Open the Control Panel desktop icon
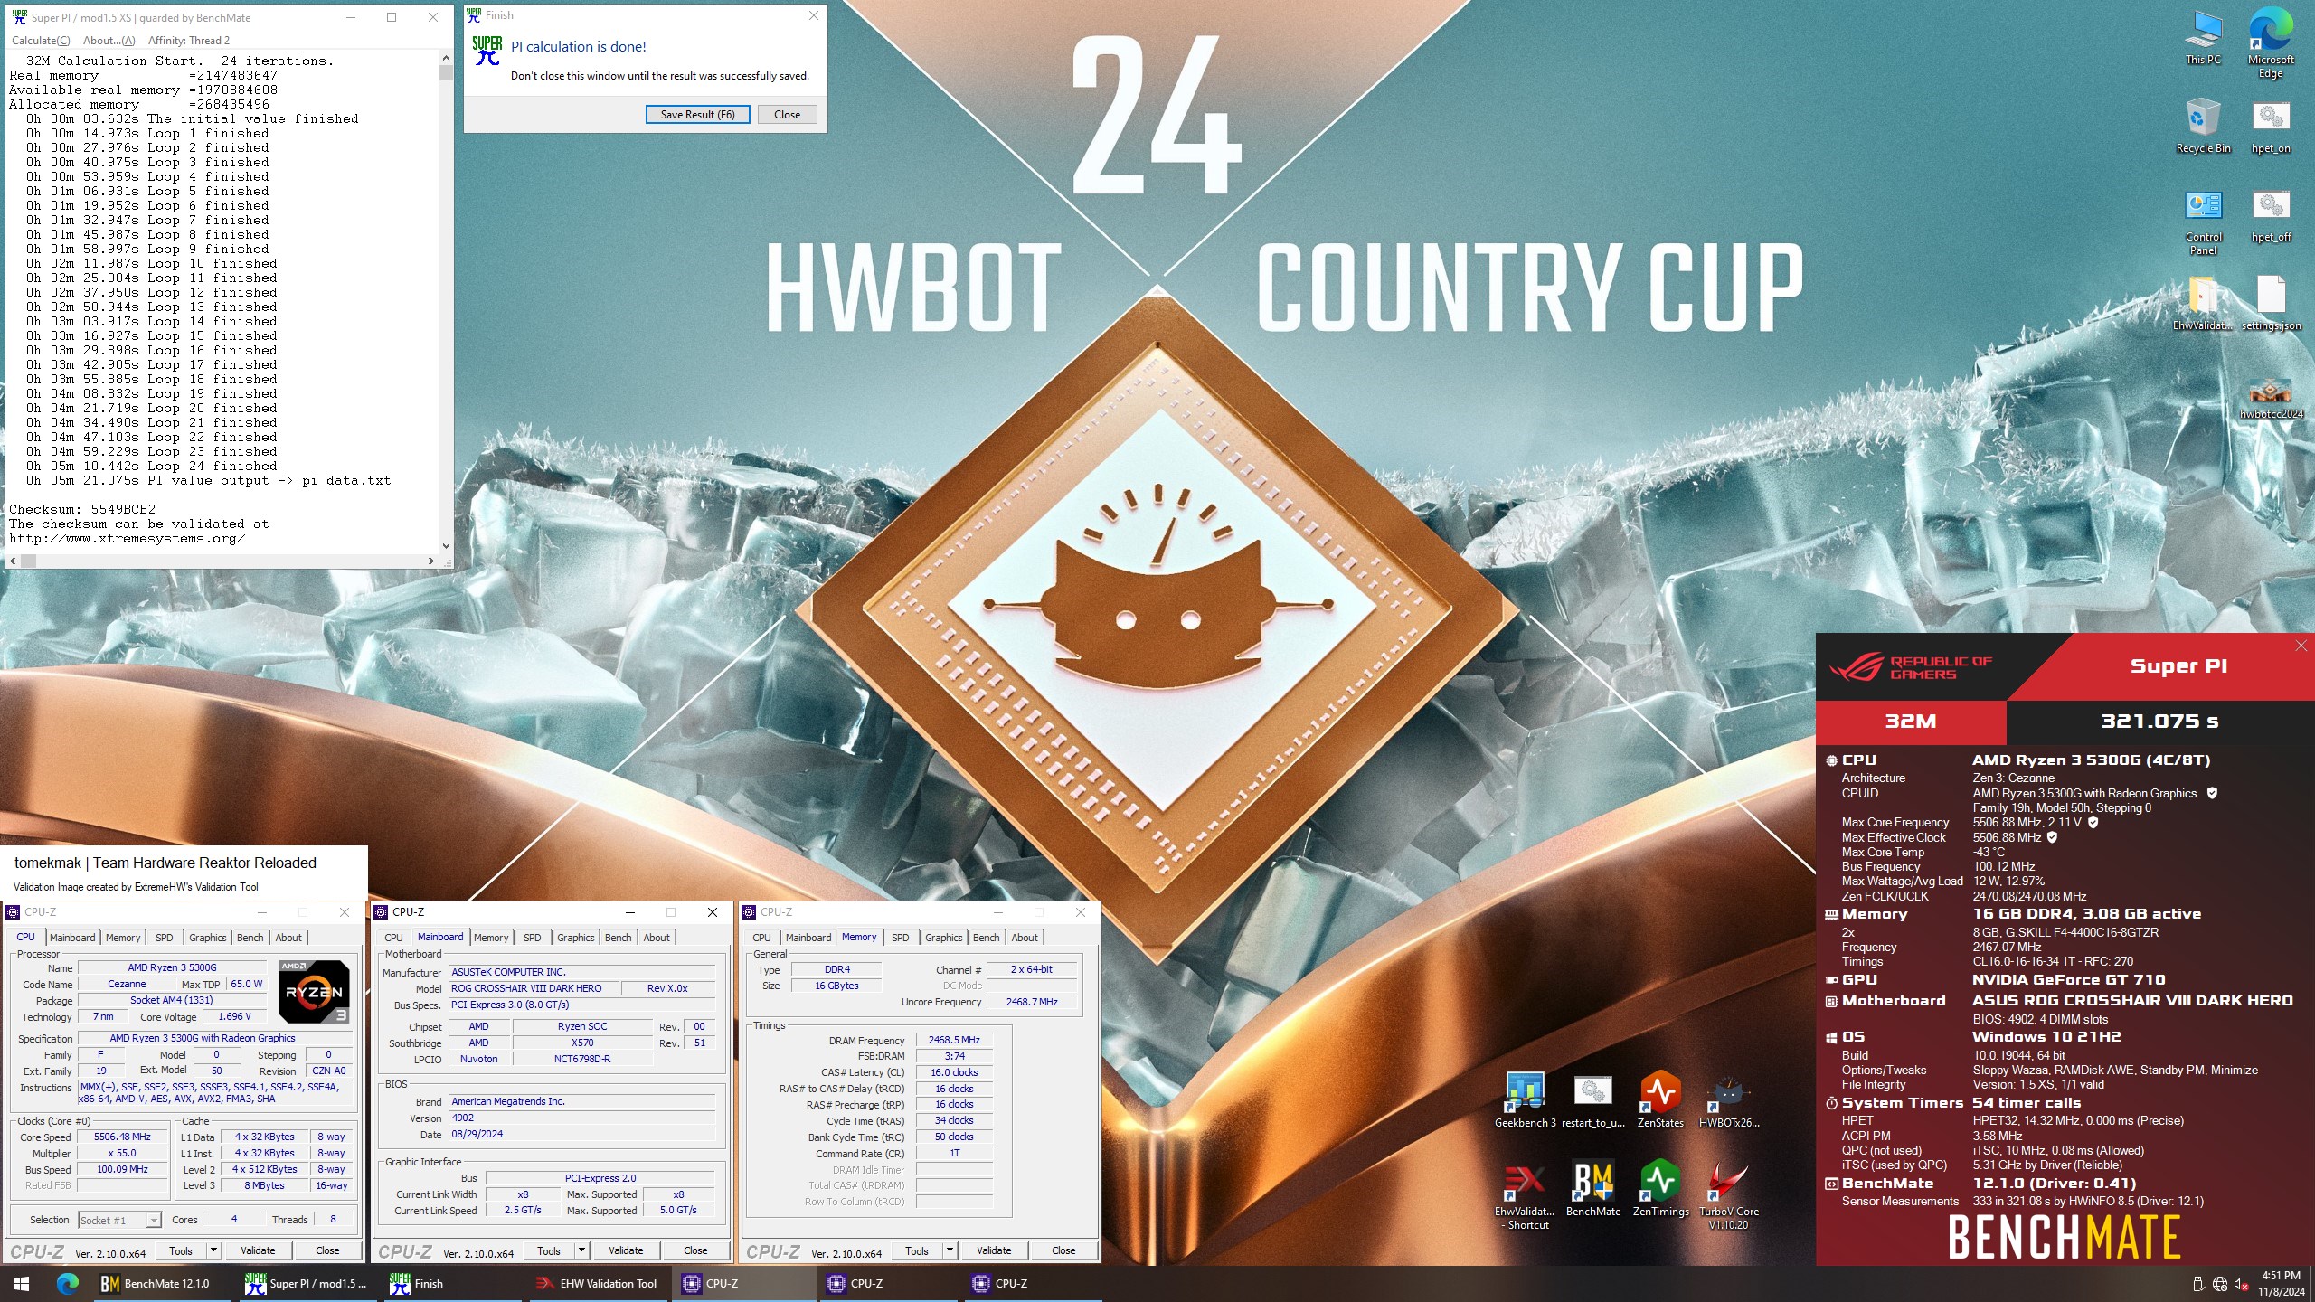Viewport: 2315px width, 1302px height. 2203,222
